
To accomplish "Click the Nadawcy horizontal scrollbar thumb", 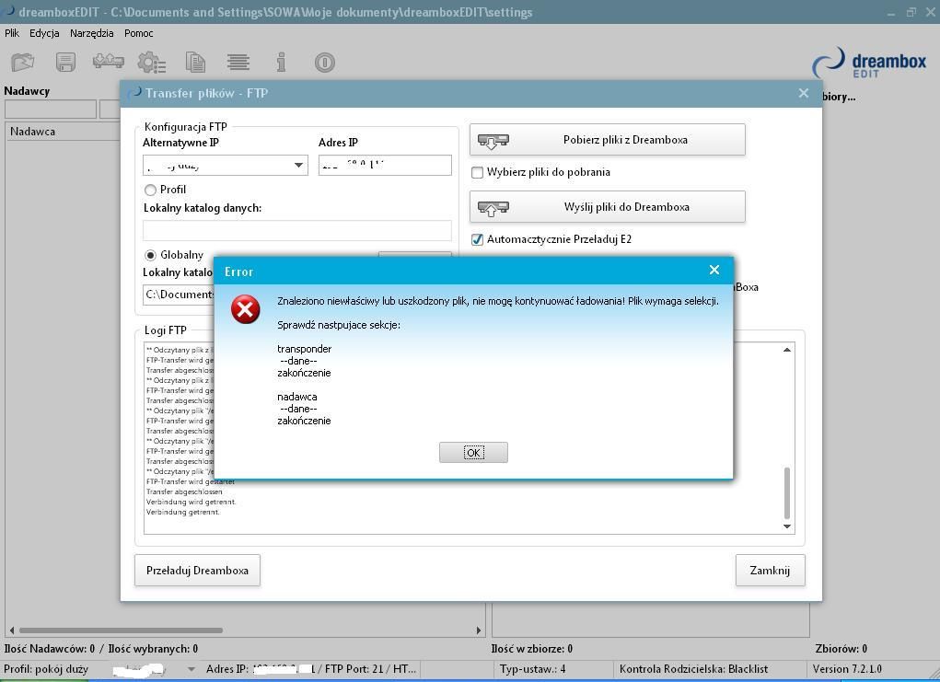I will click(x=122, y=630).
